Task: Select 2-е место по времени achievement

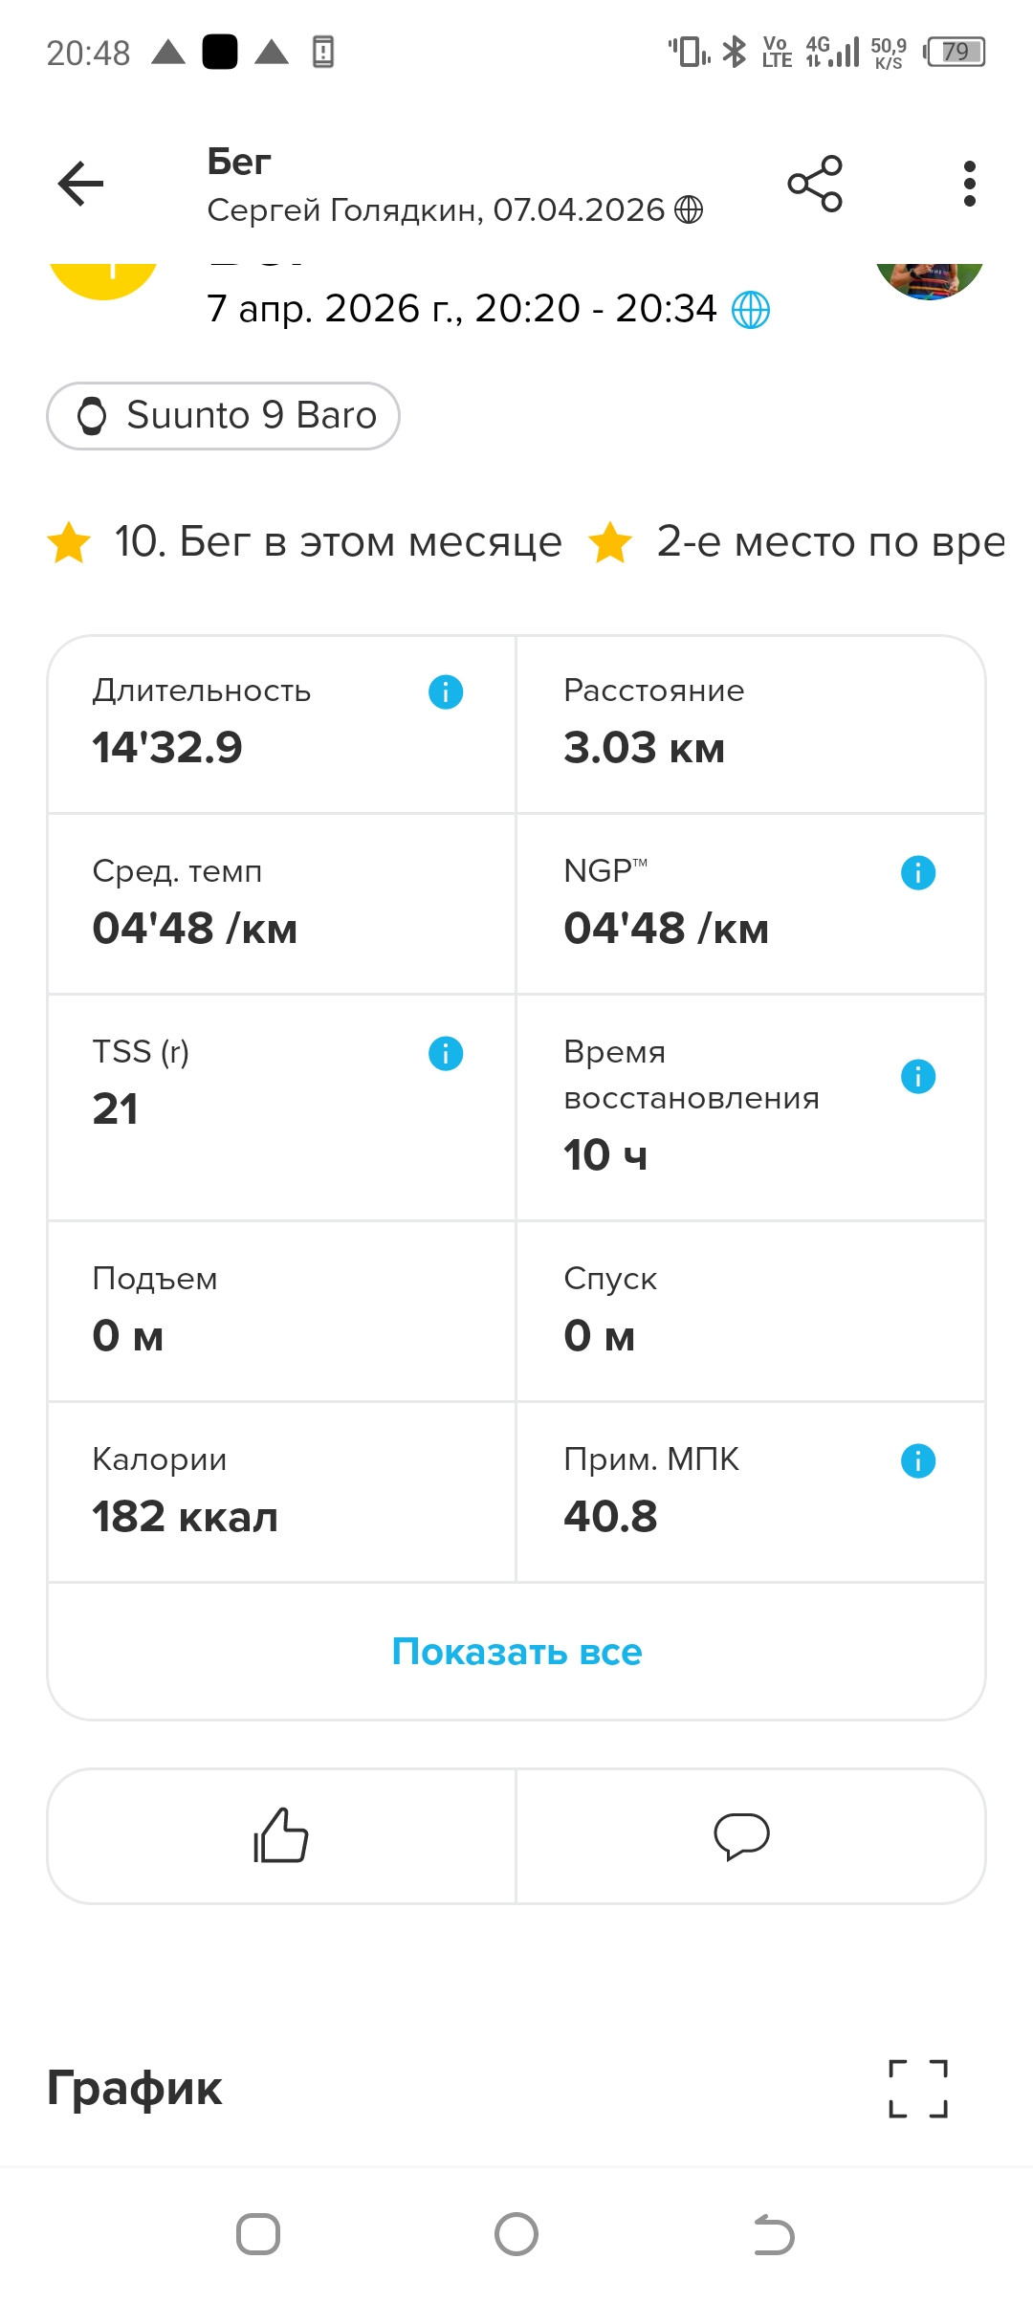Action: pyautogui.click(x=798, y=542)
